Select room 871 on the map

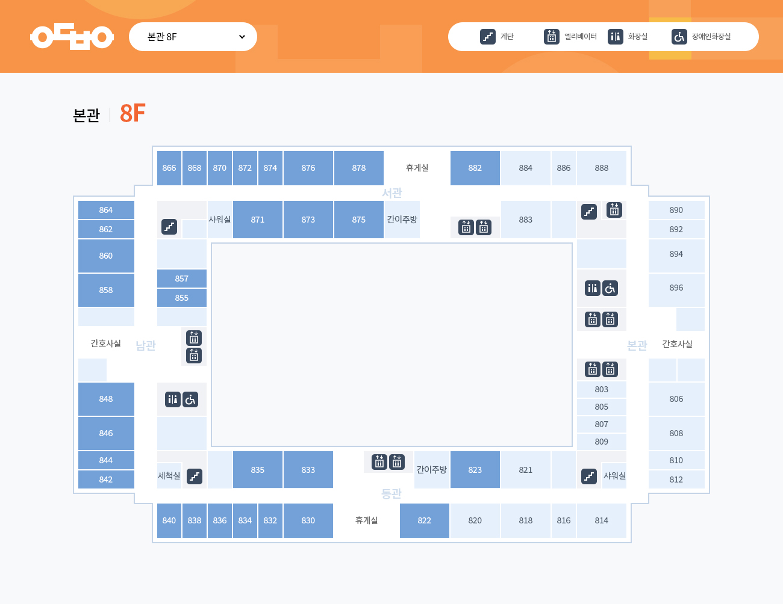258,220
